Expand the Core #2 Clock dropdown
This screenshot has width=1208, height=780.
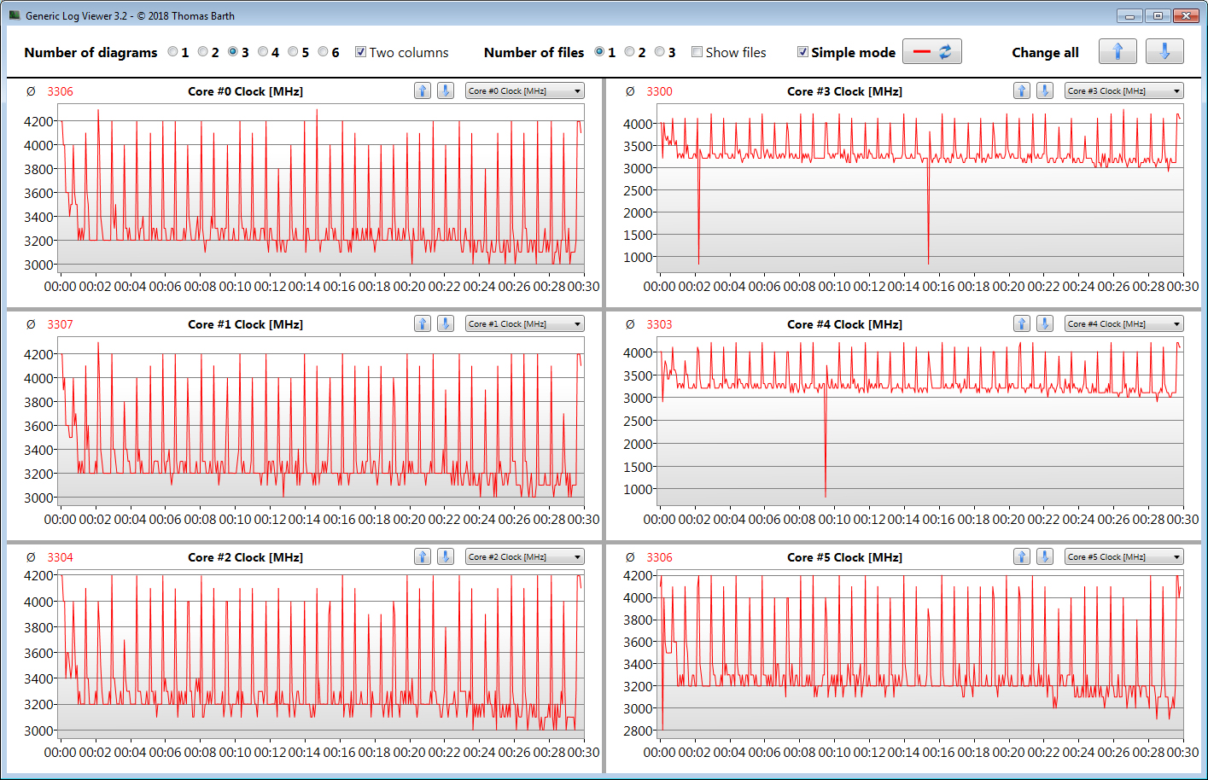coord(524,557)
